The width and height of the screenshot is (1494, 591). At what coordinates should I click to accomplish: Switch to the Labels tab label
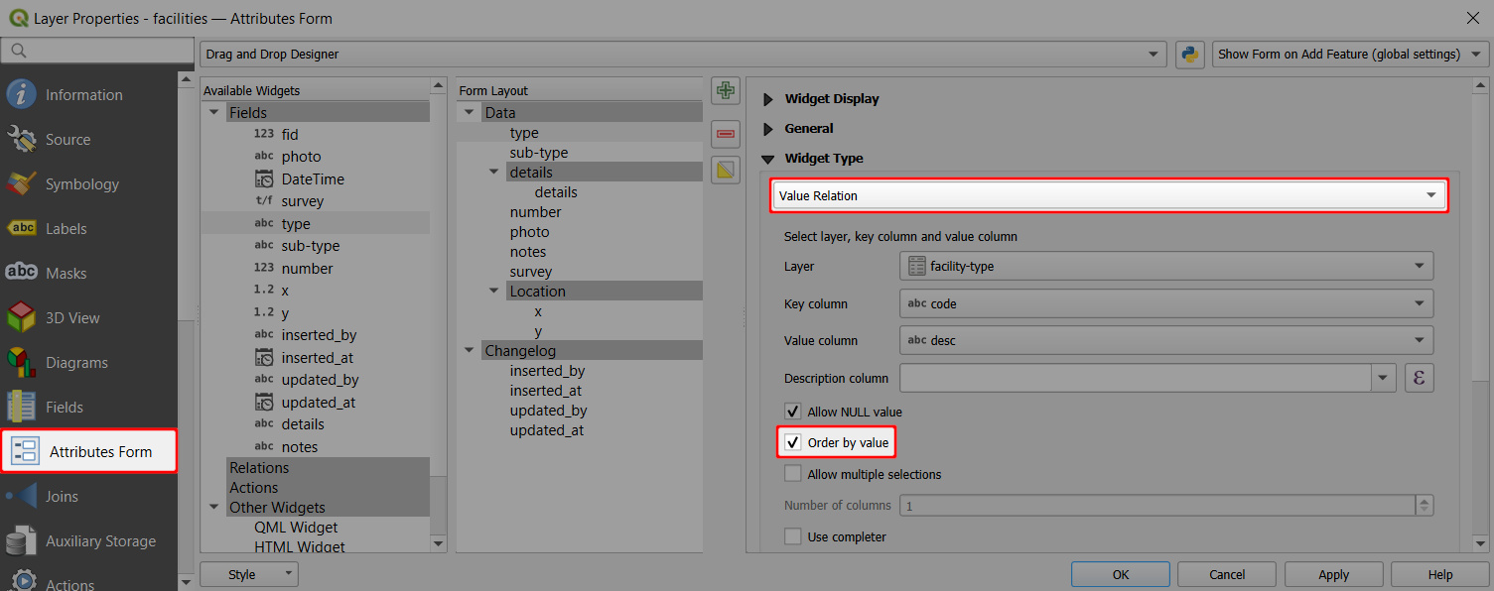[x=67, y=228]
